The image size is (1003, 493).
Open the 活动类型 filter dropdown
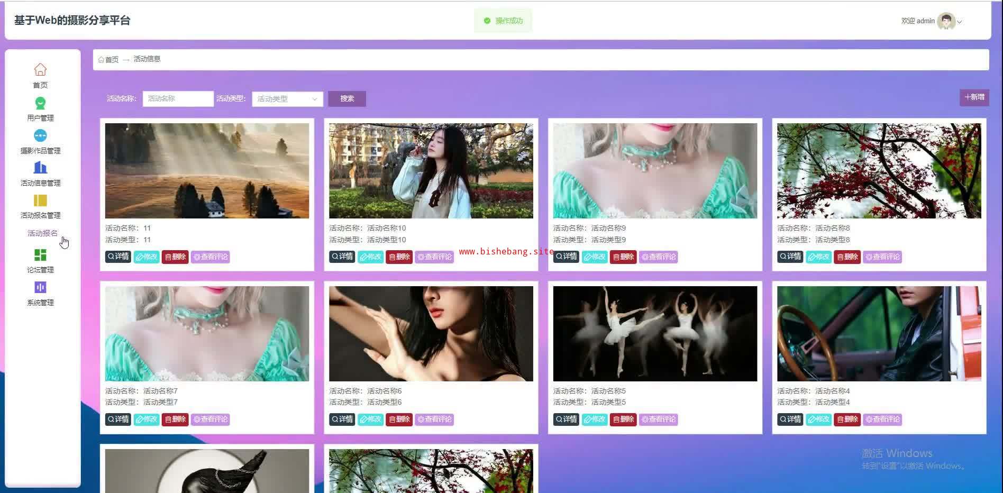[287, 99]
